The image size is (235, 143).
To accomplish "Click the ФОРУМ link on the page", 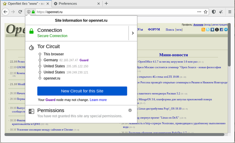I will (154, 30).
